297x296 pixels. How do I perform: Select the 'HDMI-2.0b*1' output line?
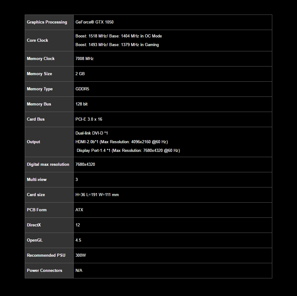(x=122, y=142)
